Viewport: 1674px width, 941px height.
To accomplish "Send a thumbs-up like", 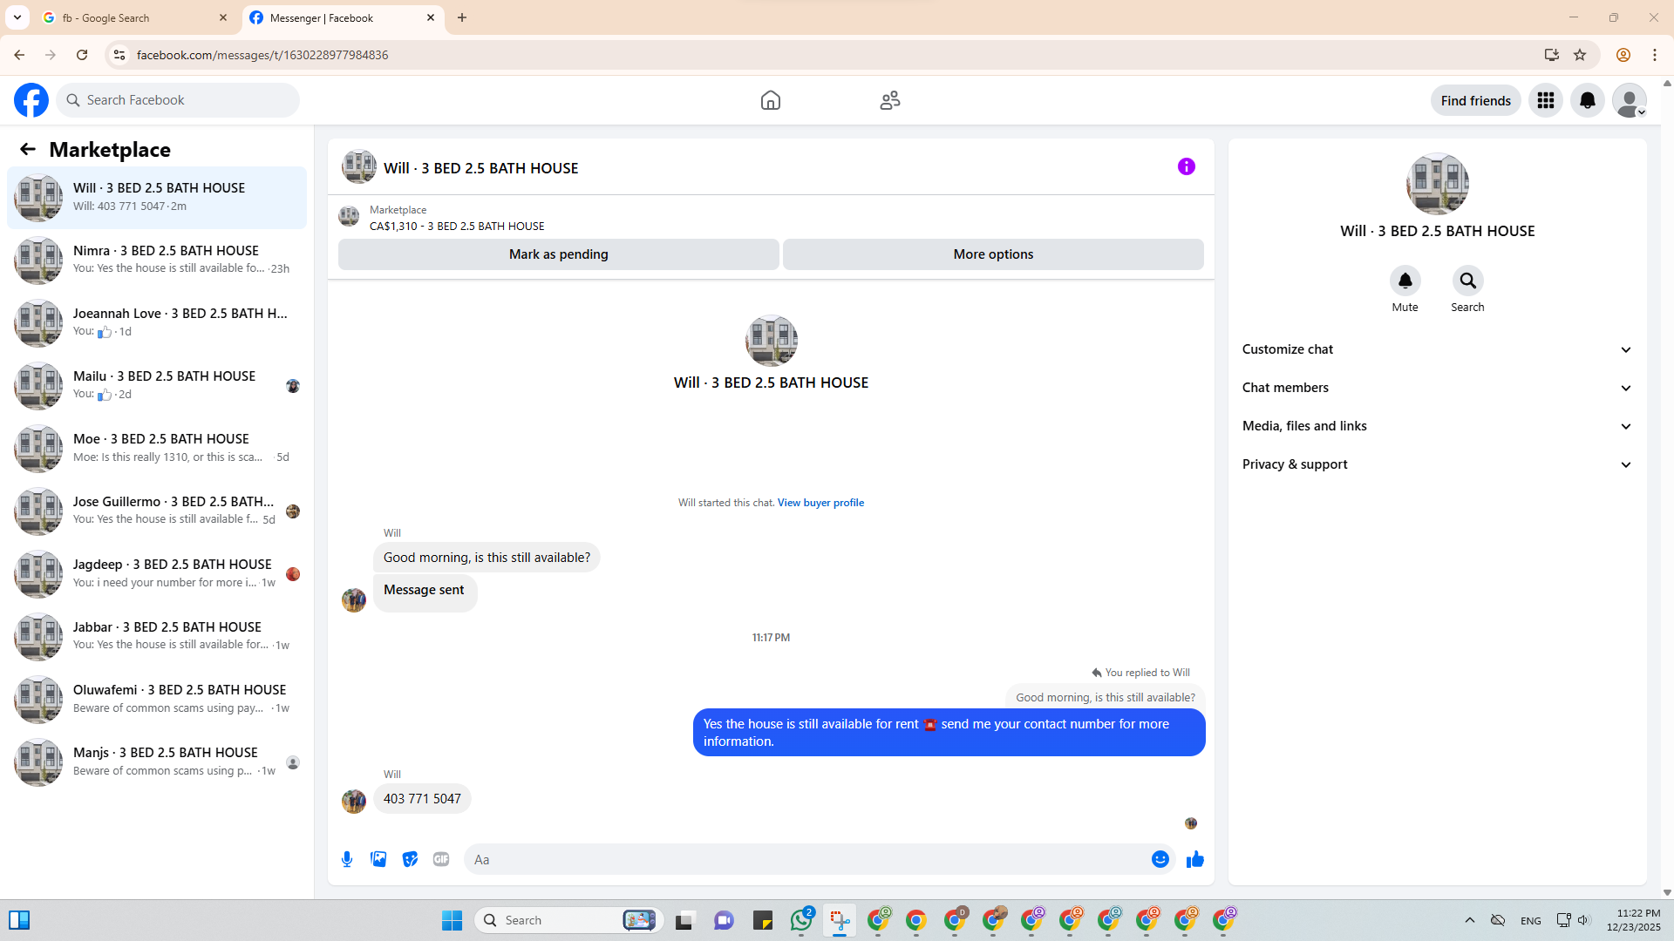I will click(1194, 859).
